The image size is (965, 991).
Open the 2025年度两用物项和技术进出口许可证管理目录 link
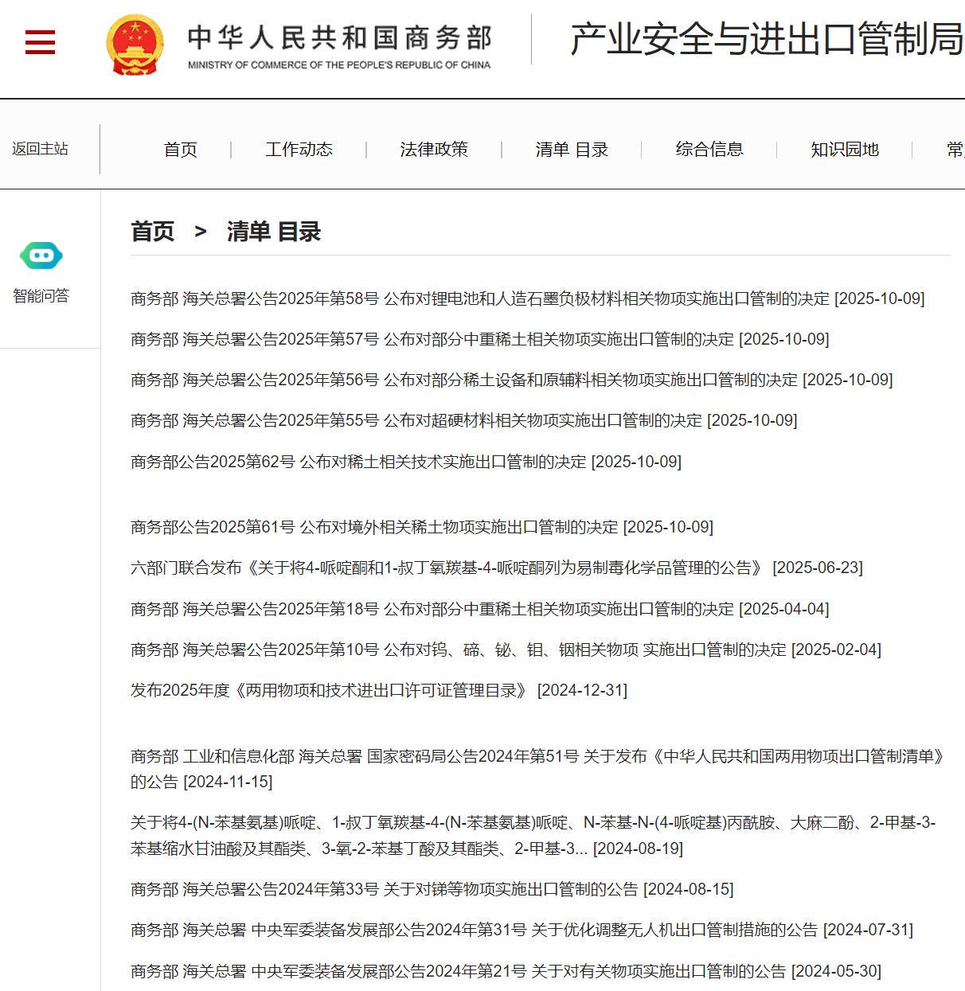tap(378, 690)
